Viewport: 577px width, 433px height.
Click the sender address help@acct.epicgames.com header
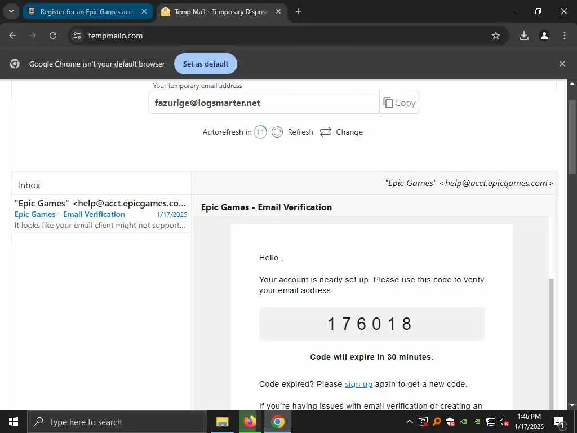pyautogui.click(x=469, y=183)
